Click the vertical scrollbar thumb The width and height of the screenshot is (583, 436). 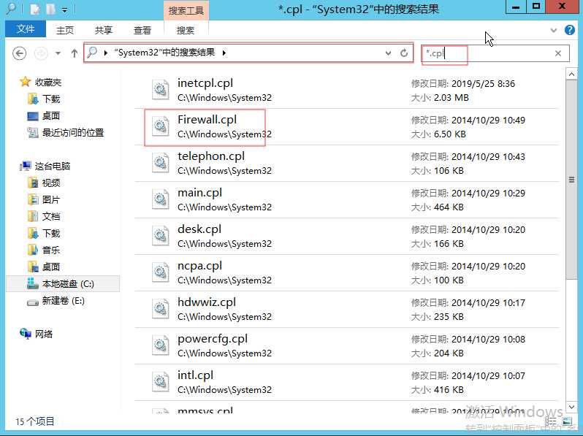coord(571,180)
